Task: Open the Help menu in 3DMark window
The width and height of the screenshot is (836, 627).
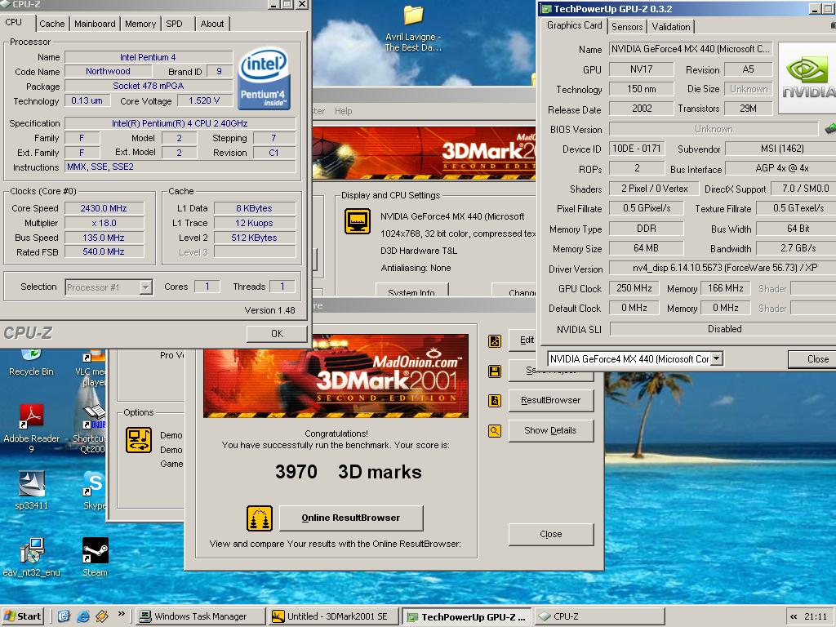Action: (x=344, y=111)
